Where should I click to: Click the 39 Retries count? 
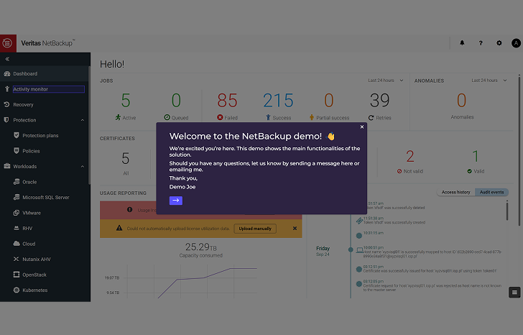pos(379,100)
